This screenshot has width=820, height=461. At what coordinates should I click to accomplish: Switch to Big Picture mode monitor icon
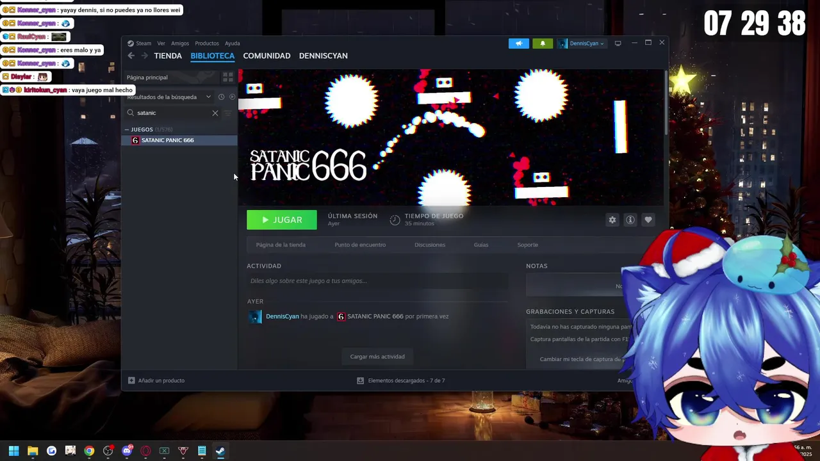pos(618,44)
